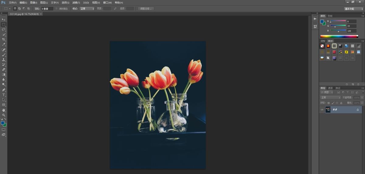Screen dimensions: 365x174
Task: Click the 调整边缘 button
Action: pyautogui.click(x=146, y=9)
